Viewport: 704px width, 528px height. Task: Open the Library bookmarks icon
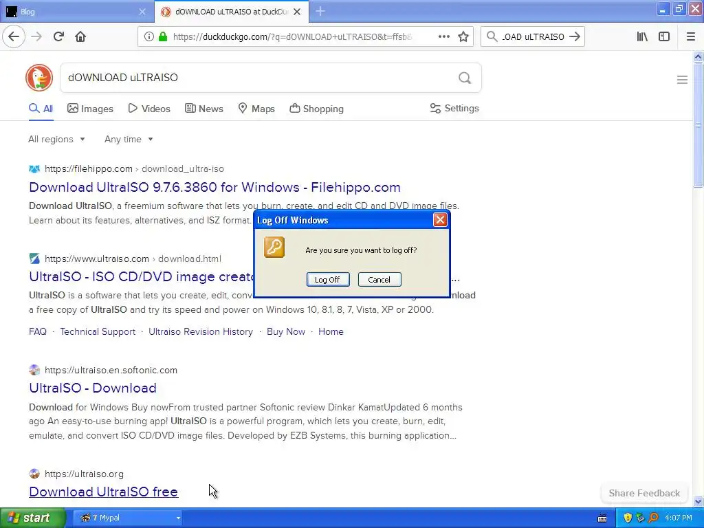642,36
